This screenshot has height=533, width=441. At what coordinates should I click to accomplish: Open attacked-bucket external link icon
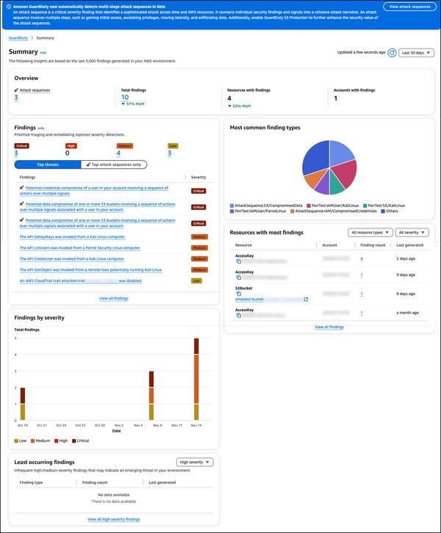[x=306, y=299]
